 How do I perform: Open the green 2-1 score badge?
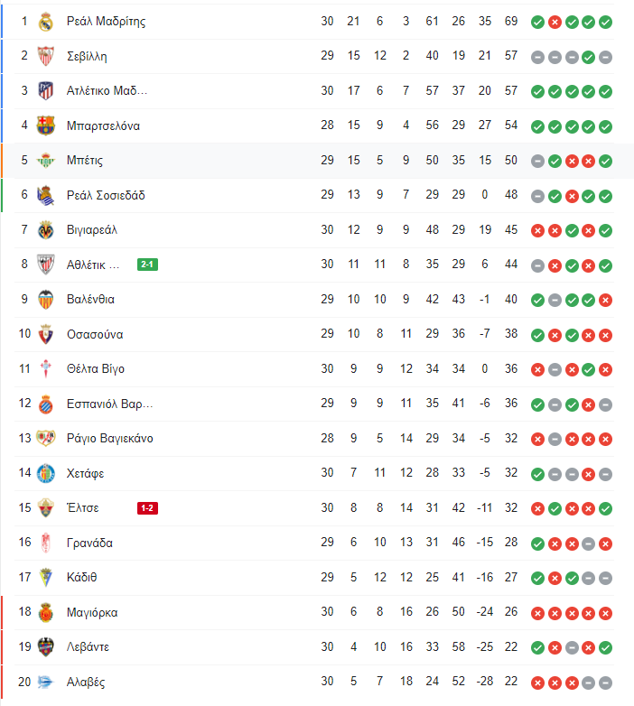click(x=147, y=265)
